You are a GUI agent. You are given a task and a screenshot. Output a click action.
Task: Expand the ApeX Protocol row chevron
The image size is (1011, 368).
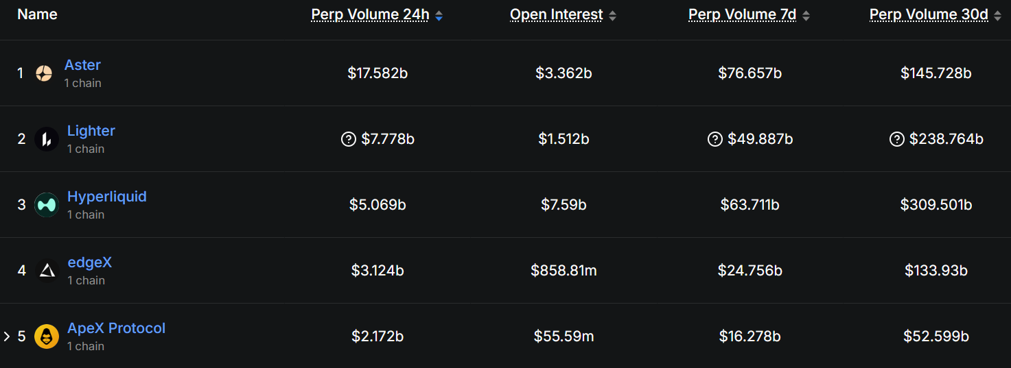click(7, 336)
